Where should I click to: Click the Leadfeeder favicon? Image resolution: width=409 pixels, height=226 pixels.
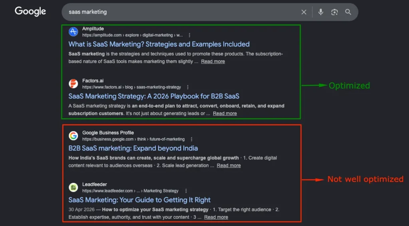coord(73,187)
